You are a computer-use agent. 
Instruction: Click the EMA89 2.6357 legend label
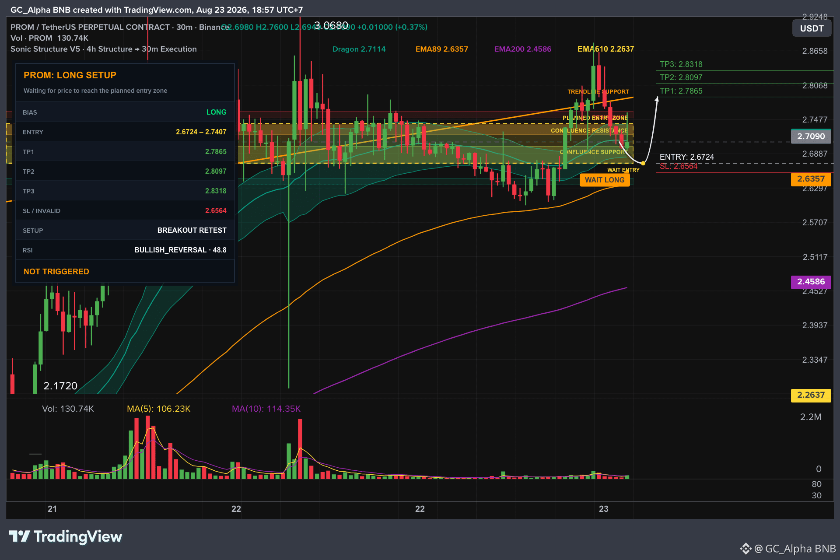[x=442, y=49]
